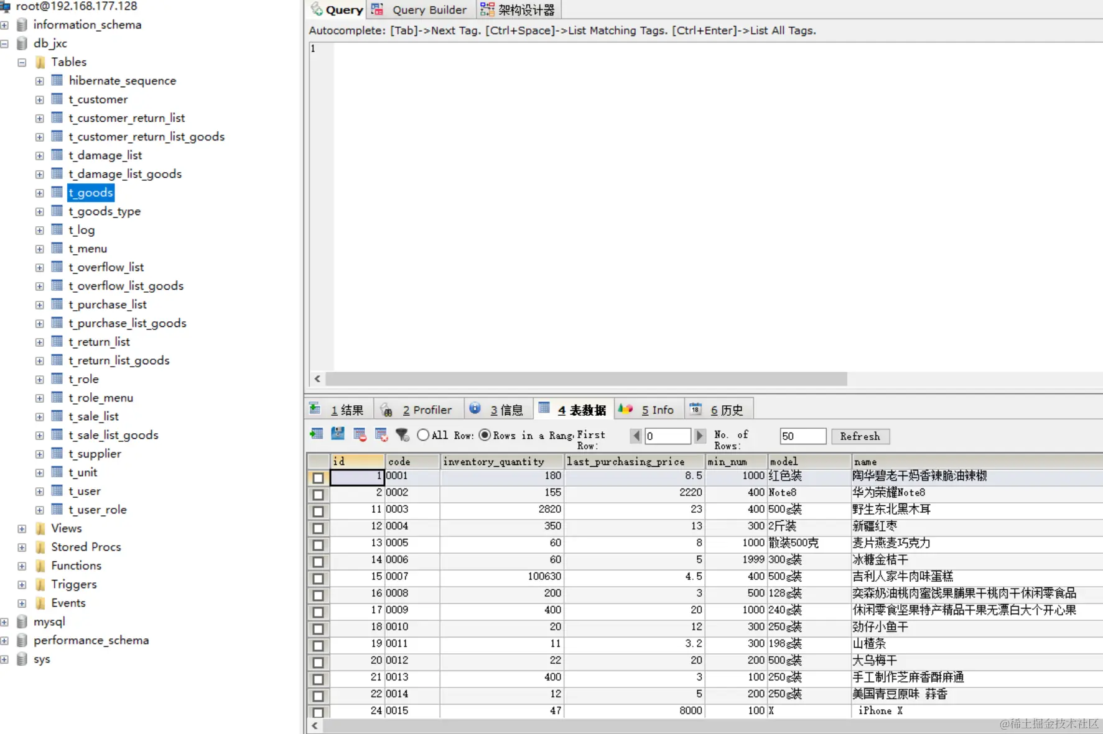
Task: Click the insert new row icon in data toolbar
Action: point(316,434)
